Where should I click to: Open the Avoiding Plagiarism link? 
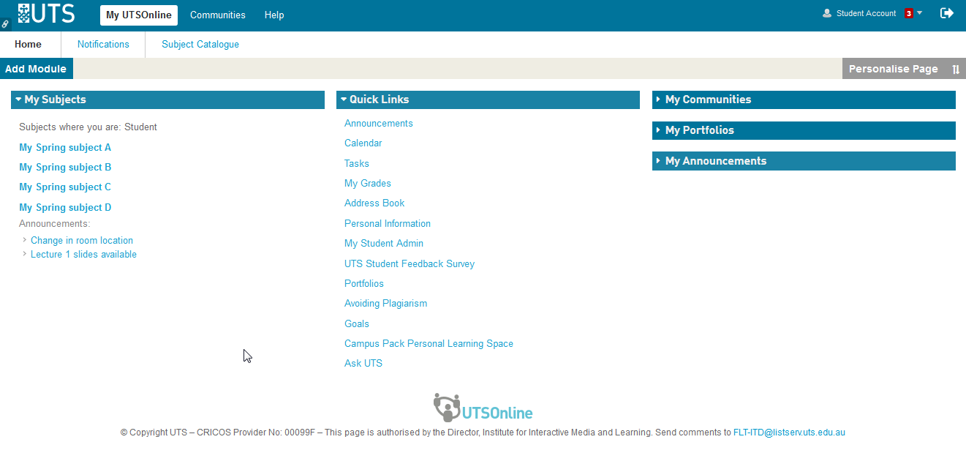click(x=386, y=303)
